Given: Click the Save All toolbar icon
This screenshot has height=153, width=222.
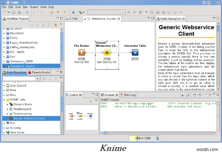Looking at the screenshot, I should (19, 12).
